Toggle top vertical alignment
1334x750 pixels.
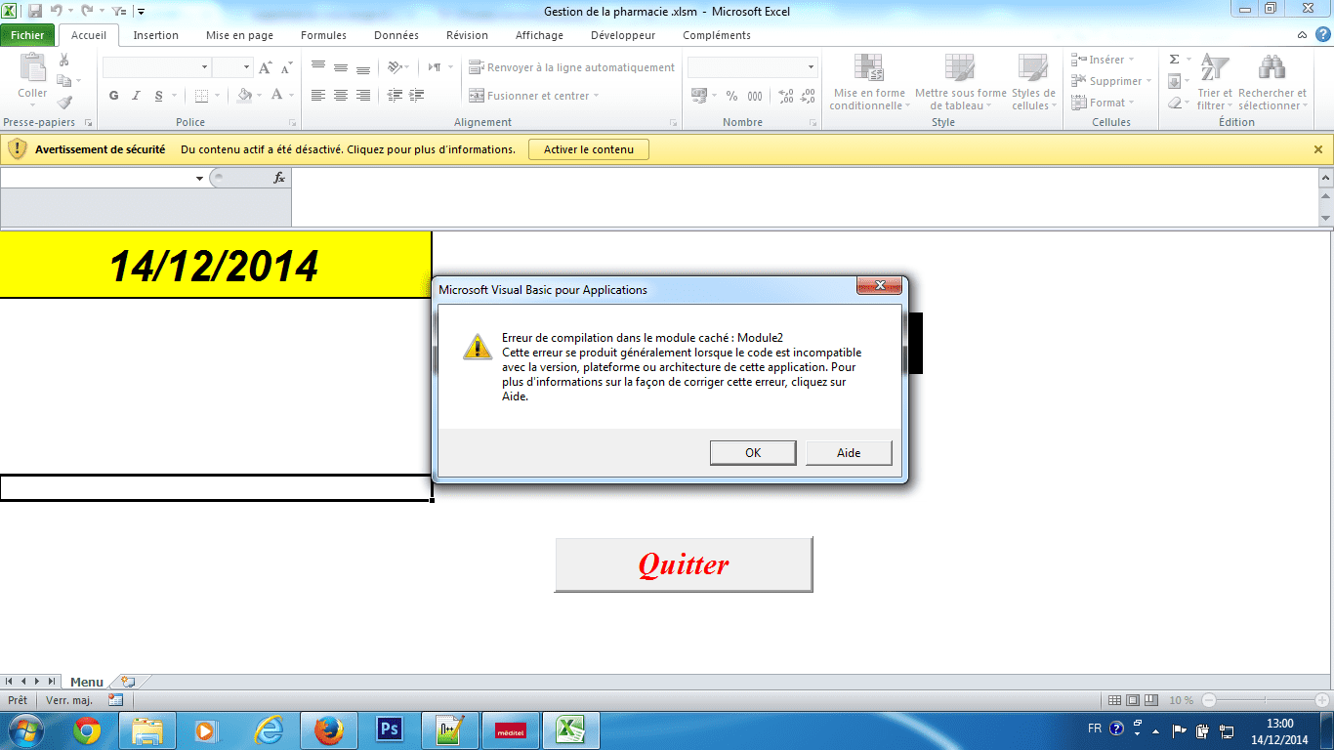pyautogui.click(x=318, y=68)
